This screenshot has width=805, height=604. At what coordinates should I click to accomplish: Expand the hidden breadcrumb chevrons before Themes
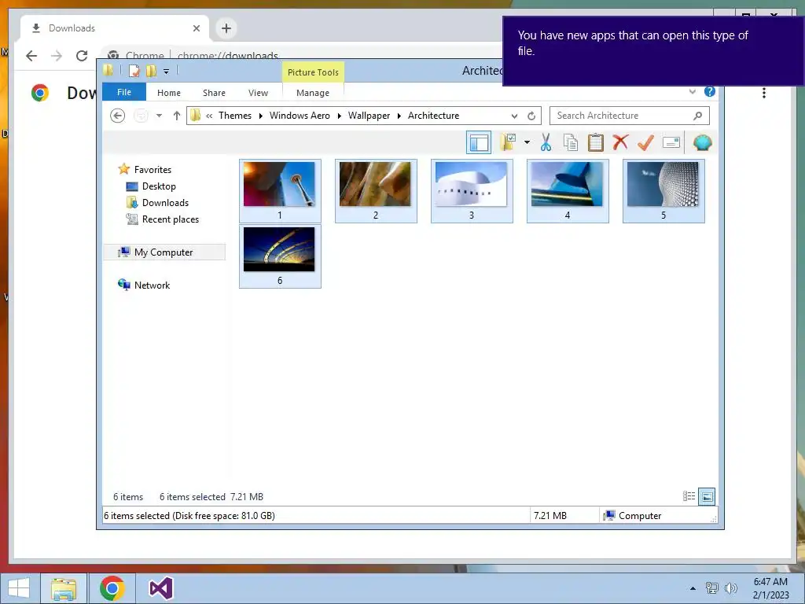[x=209, y=116]
